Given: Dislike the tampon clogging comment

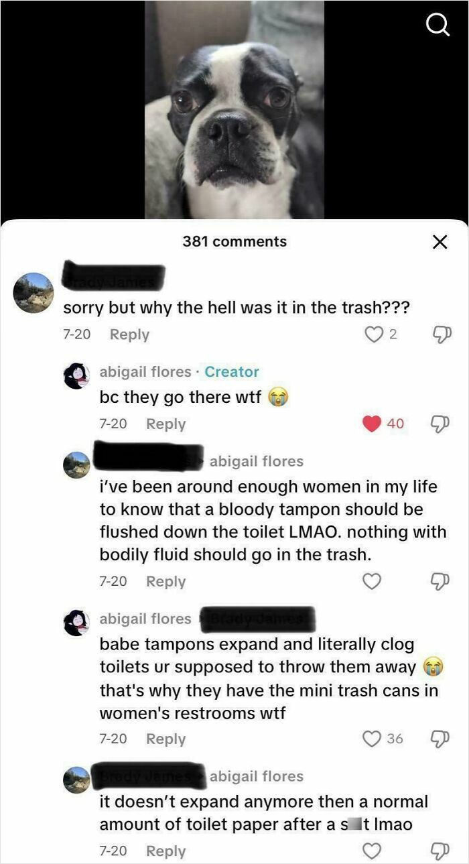Looking at the screenshot, I should click(440, 738).
